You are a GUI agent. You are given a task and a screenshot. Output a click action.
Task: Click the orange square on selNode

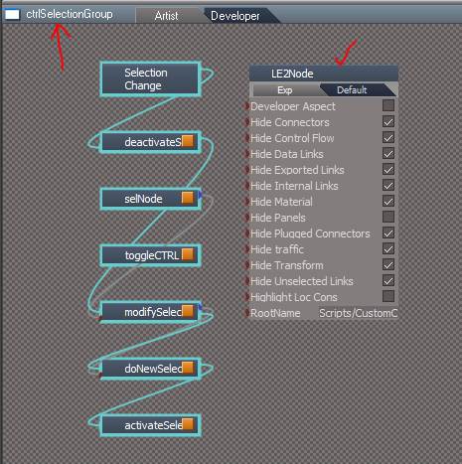(188, 198)
